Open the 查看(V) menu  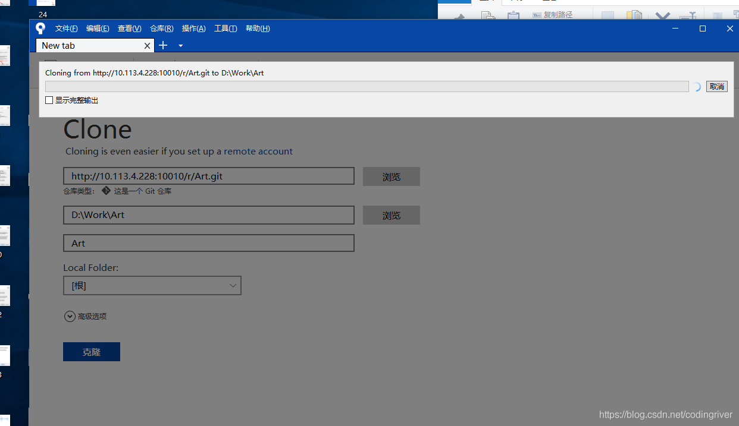coord(130,29)
